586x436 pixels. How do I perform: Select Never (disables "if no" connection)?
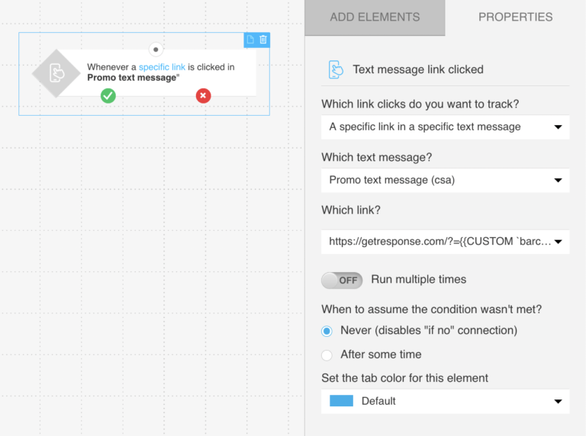tap(327, 330)
